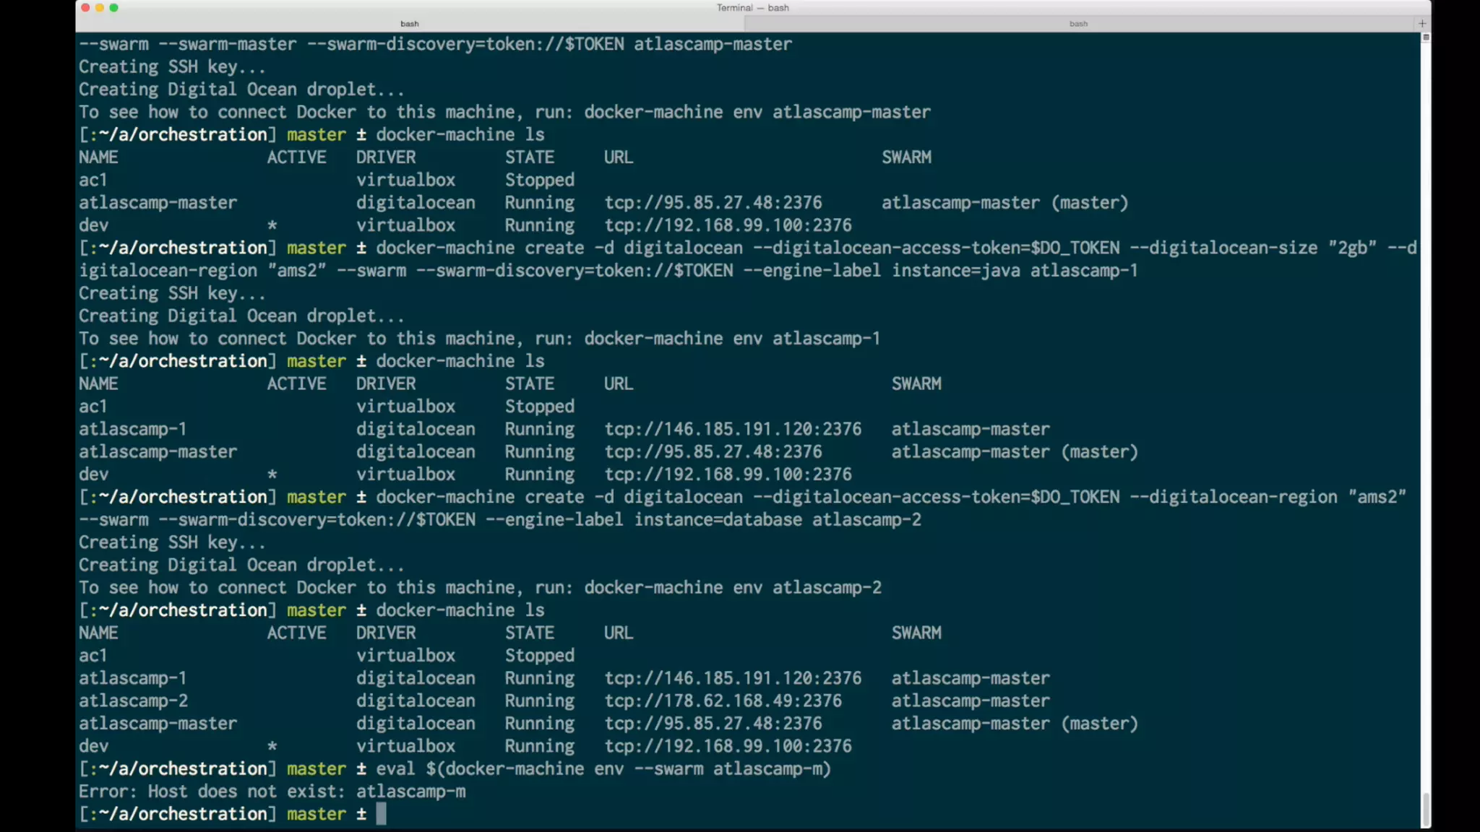Switch to the first bash tab

(x=410, y=24)
